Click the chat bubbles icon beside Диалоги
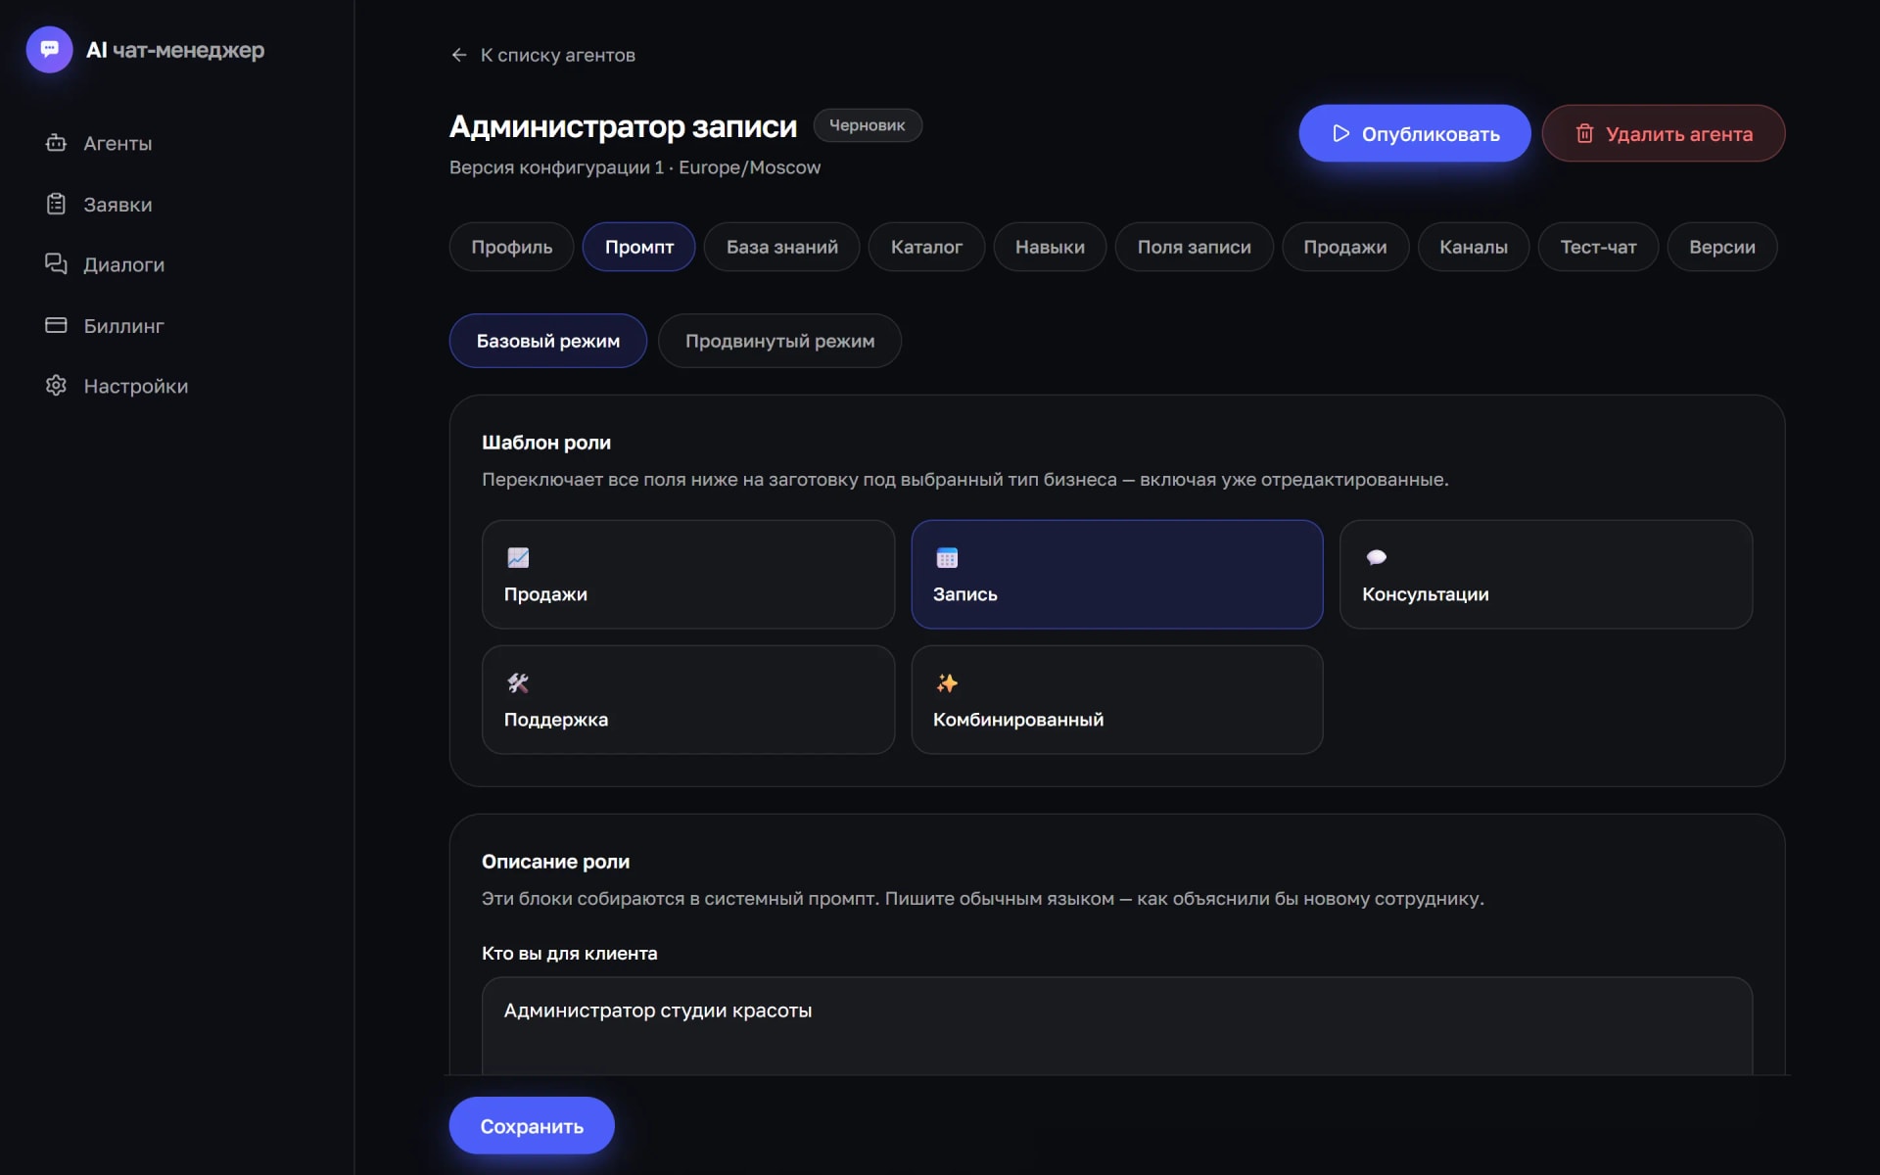Viewport: 1880px width, 1175px height. click(x=56, y=263)
